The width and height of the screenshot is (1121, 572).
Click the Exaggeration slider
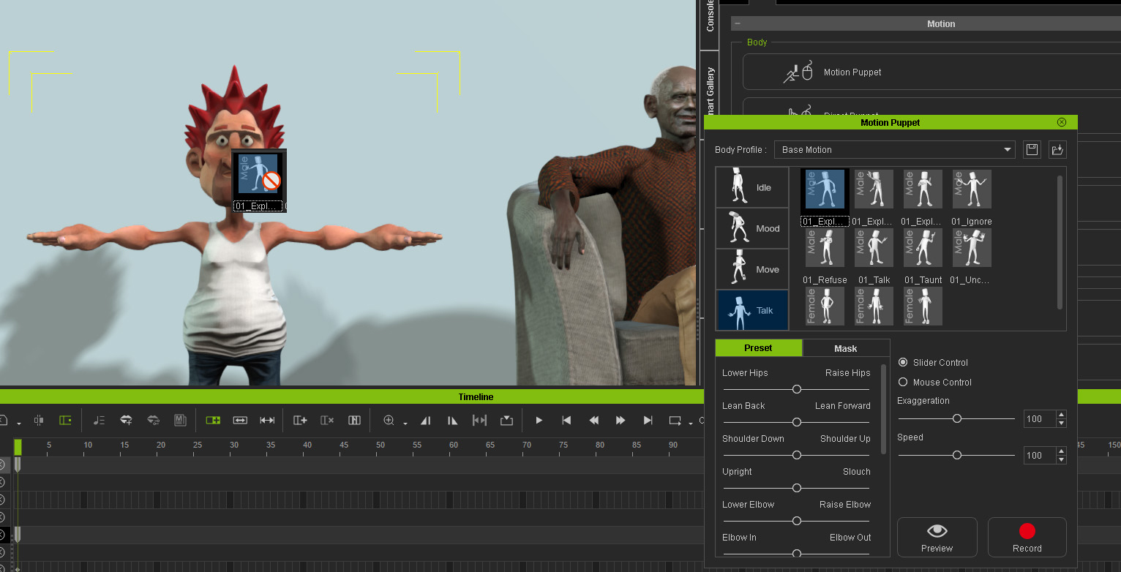tap(956, 418)
